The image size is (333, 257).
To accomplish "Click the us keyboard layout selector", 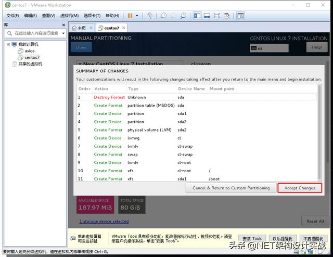I will click(269, 48).
